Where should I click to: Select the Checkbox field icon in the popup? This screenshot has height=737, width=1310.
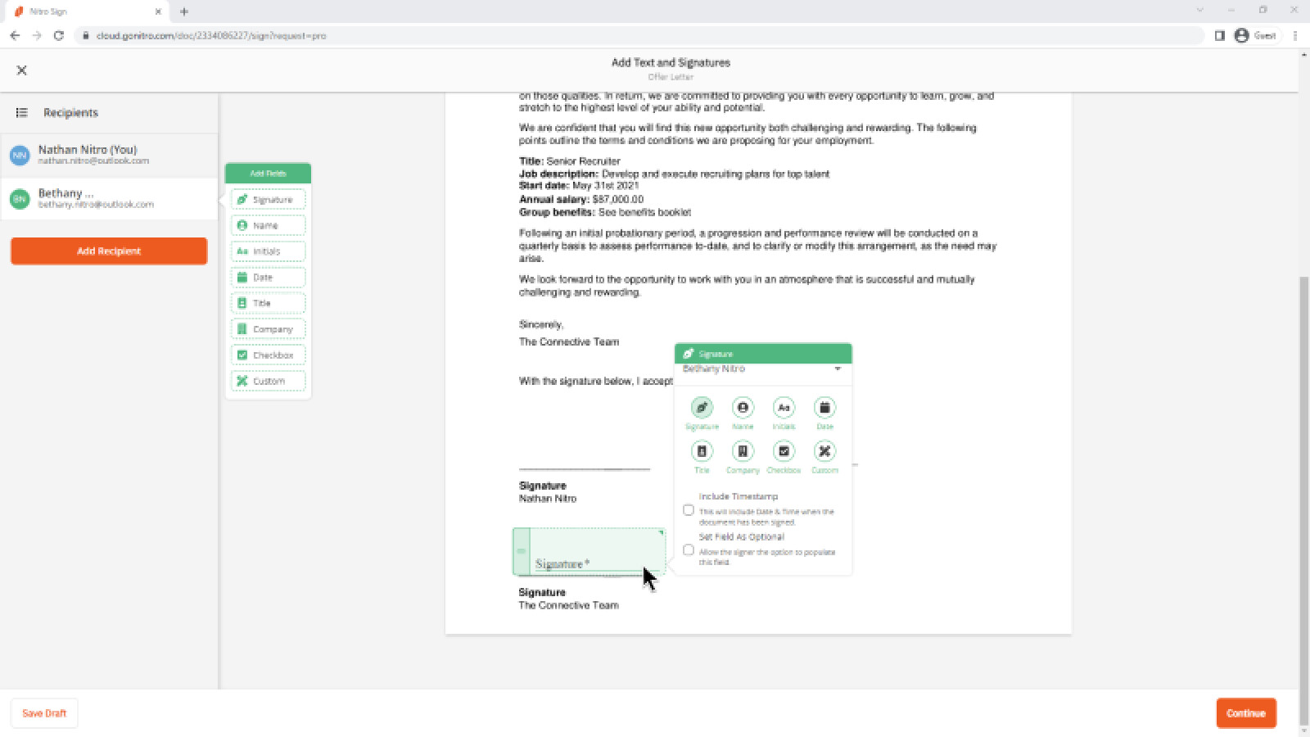tap(784, 451)
